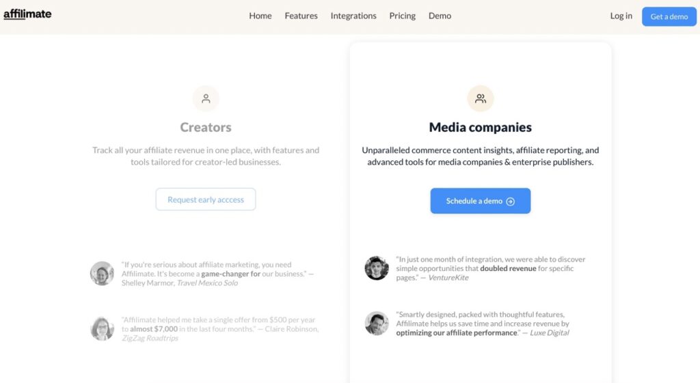Click the Luxe Digital testimonial avatar

[x=377, y=323]
